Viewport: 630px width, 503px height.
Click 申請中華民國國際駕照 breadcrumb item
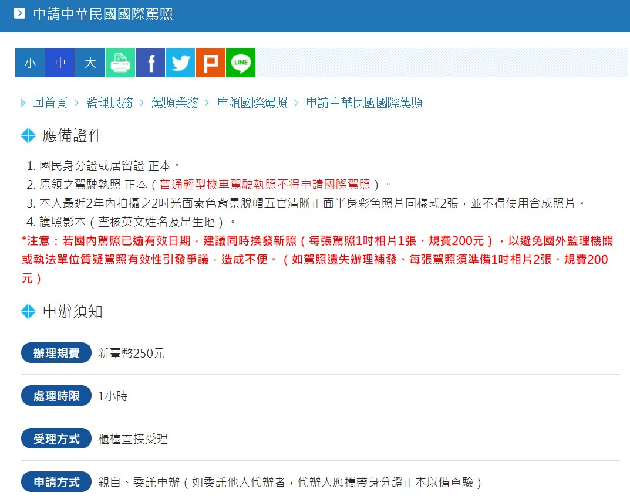click(x=364, y=103)
